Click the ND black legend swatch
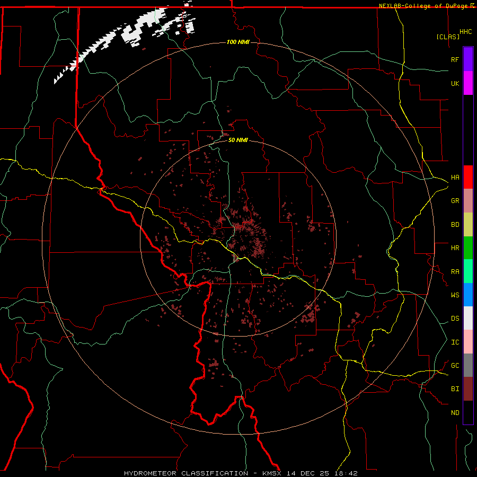477x477 pixels. point(468,412)
